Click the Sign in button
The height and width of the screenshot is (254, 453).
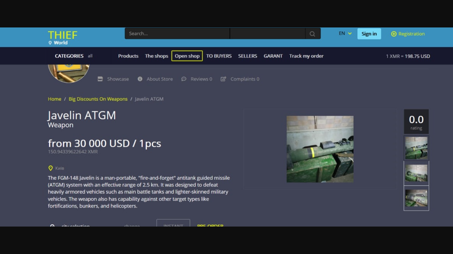coord(369,34)
